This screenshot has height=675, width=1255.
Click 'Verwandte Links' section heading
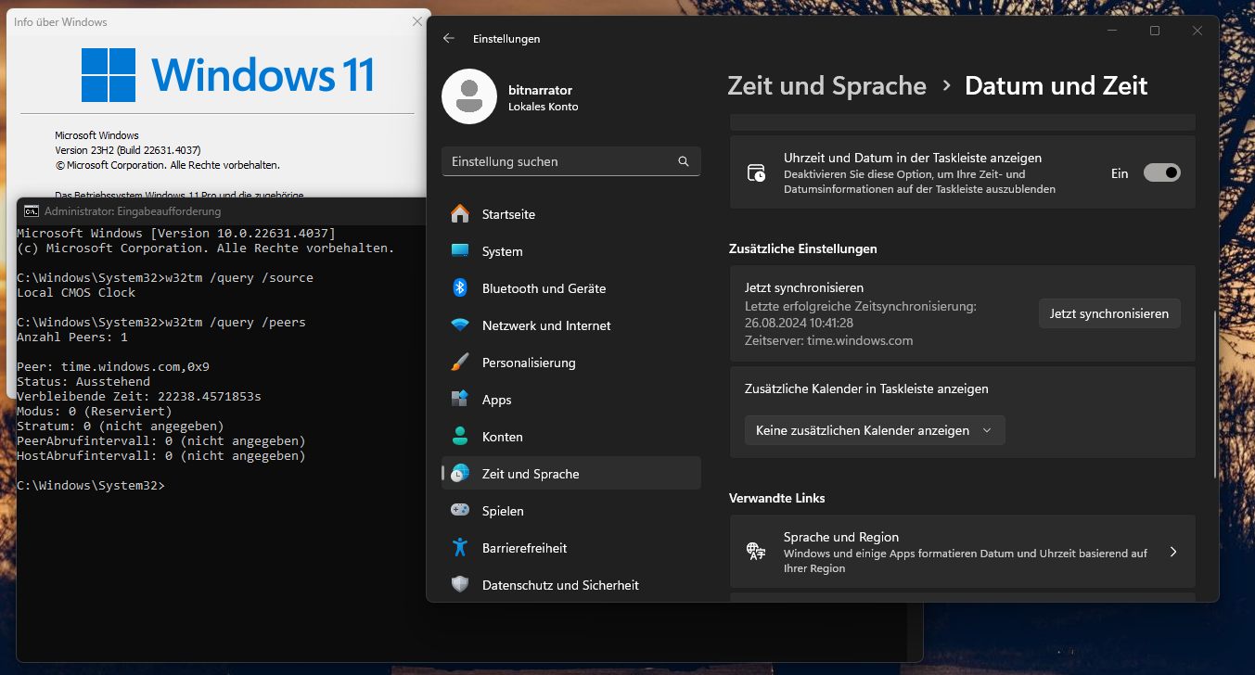click(777, 498)
